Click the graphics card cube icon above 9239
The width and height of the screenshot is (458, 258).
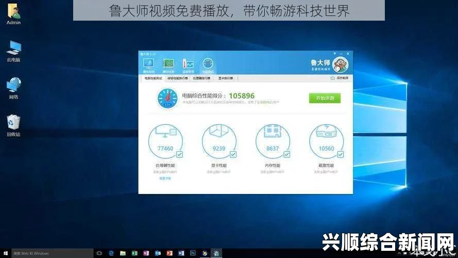pyautogui.click(x=219, y=131)
